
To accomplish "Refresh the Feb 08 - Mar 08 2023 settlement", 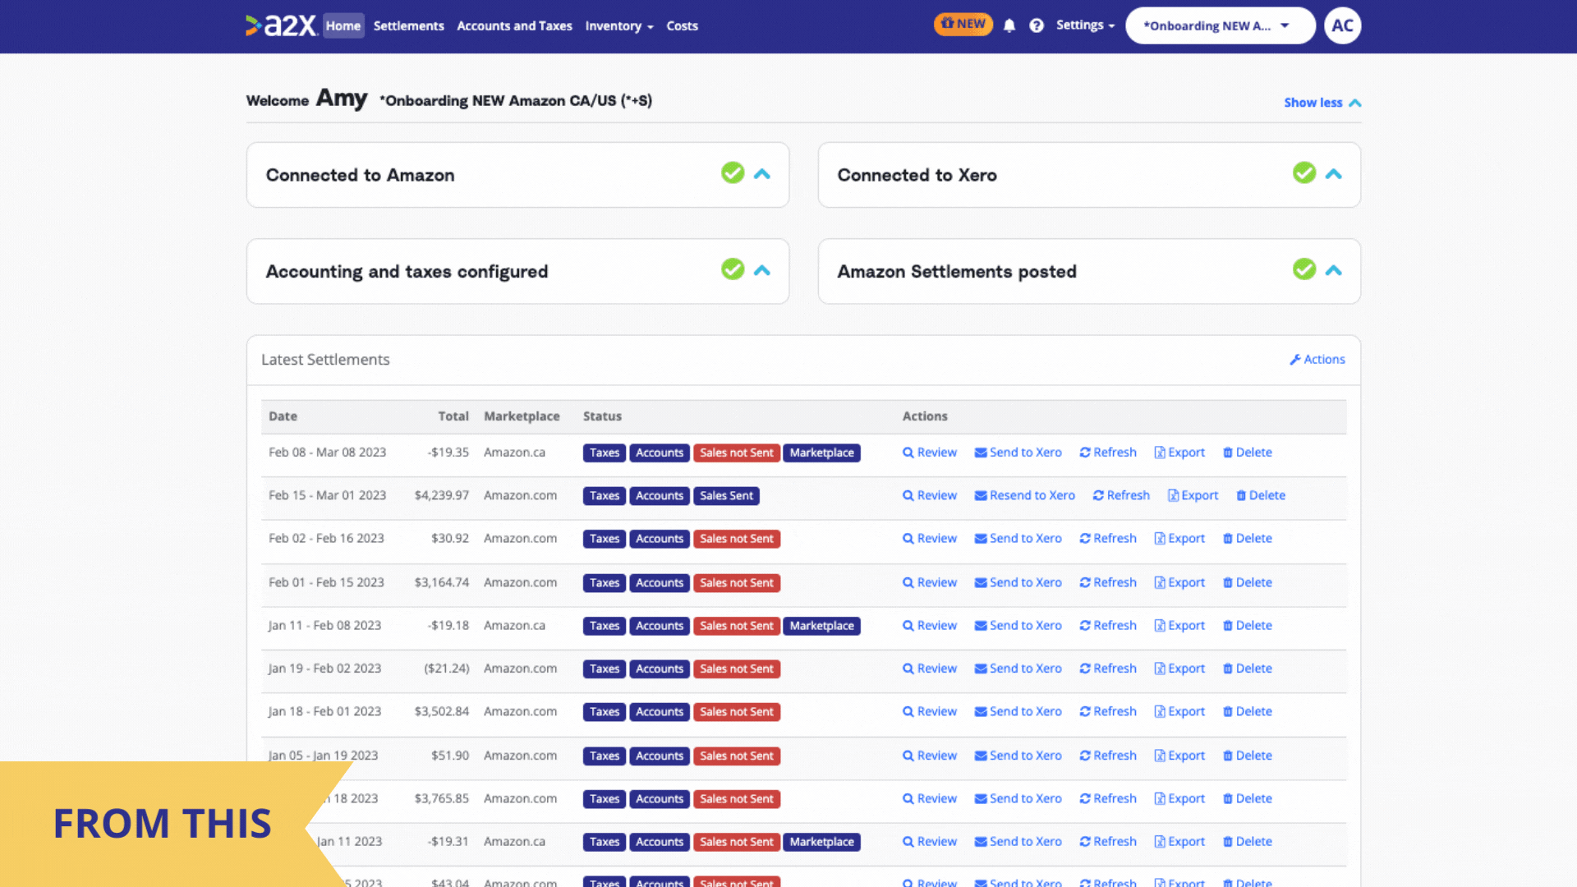I will [1108, 453].
